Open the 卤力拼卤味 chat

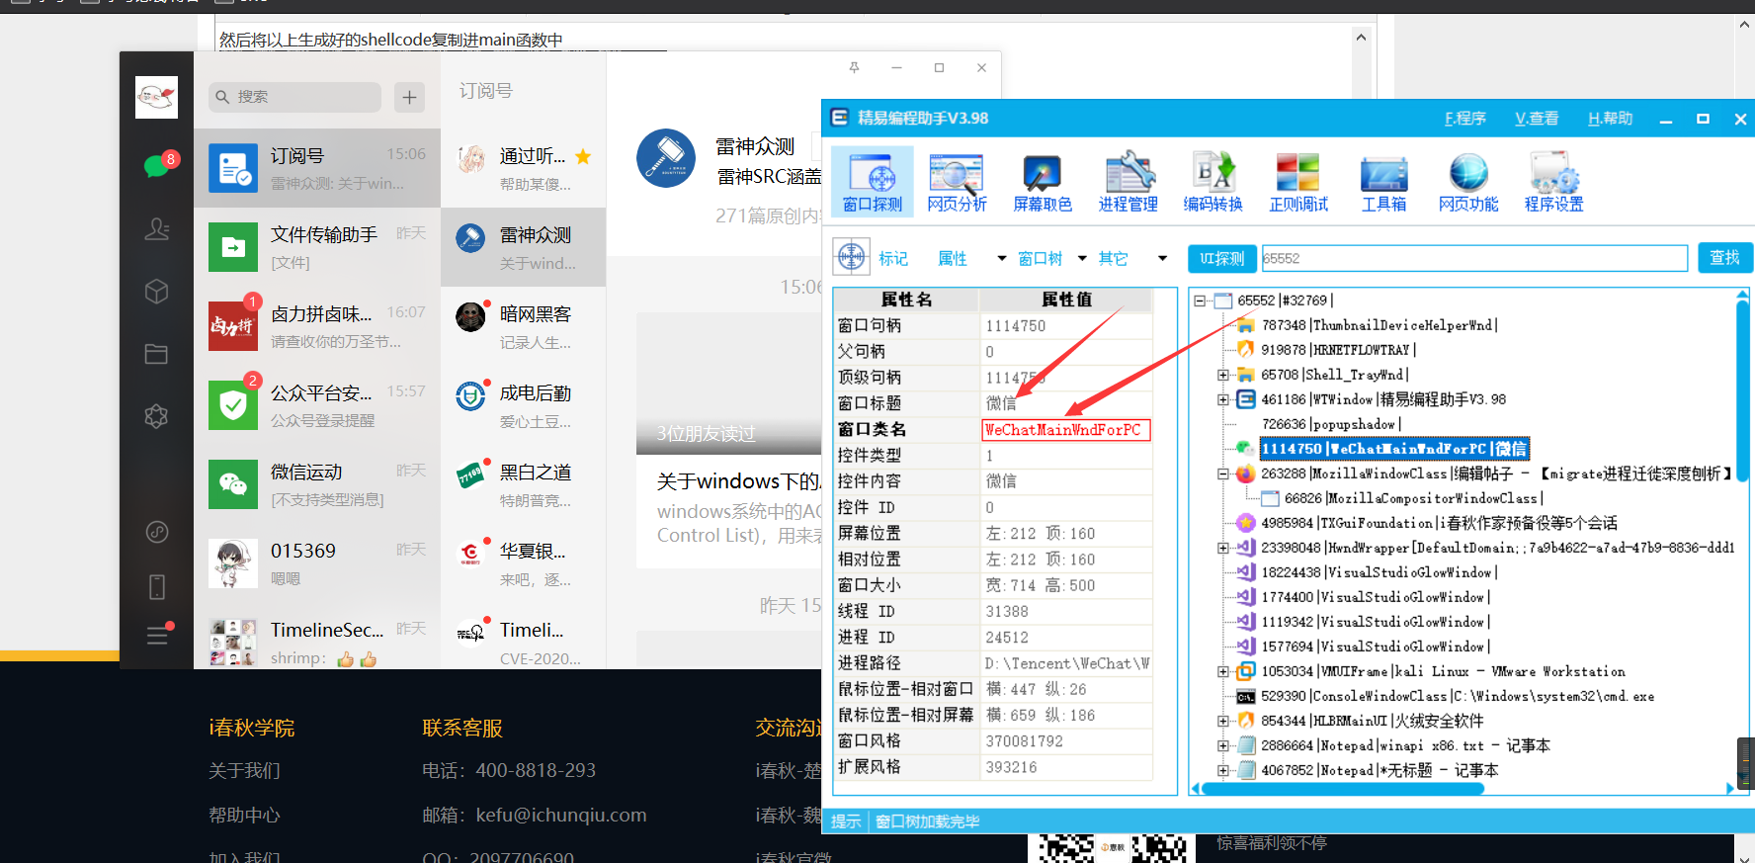point(317,326)
